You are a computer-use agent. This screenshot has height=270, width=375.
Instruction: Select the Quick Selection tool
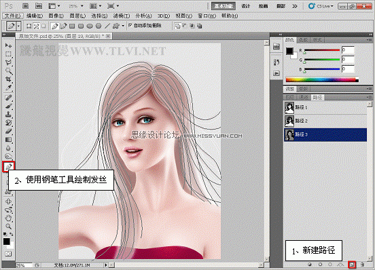coord(8,71)
